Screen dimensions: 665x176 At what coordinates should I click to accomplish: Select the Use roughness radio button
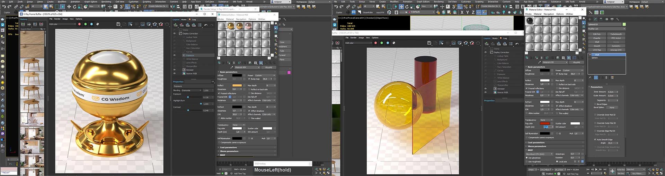point(527,161)
